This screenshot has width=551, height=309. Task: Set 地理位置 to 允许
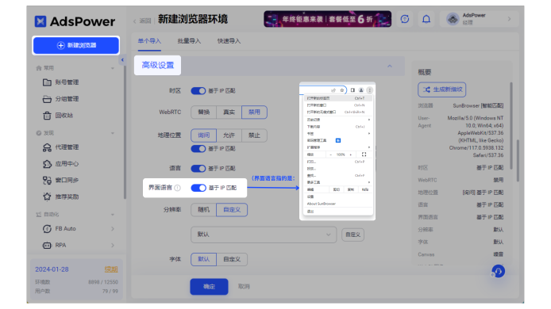click(x=229, y=135)
